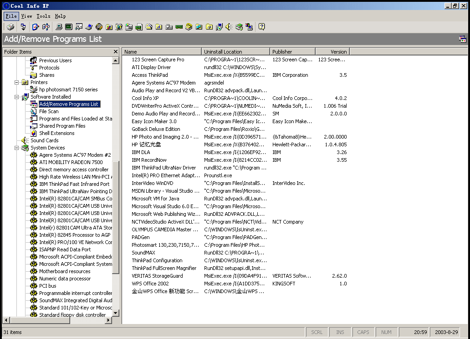This screenshot has height=339, width=470.
Task: Click the ATI MOBILITY RADEON device icon
Action: coord(34,162)
